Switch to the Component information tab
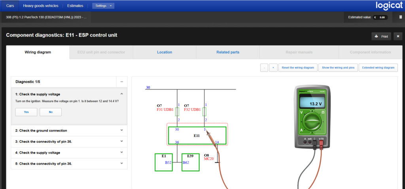 (370, 52)
